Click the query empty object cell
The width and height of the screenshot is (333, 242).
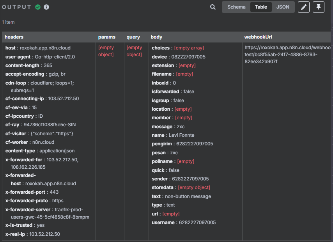coord(134,51)
